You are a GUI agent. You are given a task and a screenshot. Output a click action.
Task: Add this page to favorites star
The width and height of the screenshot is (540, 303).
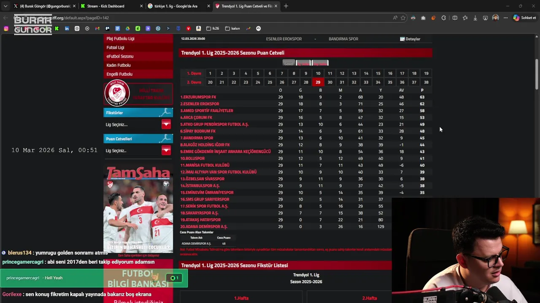(x=403, y=18)
